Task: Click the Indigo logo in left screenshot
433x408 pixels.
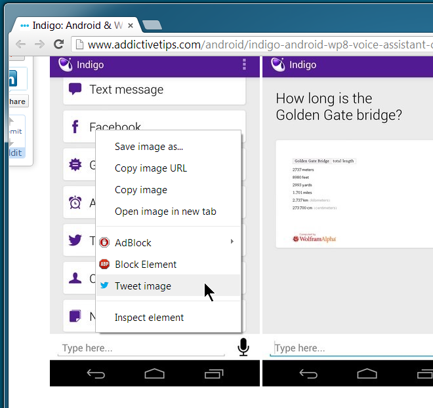Action: 66,65
